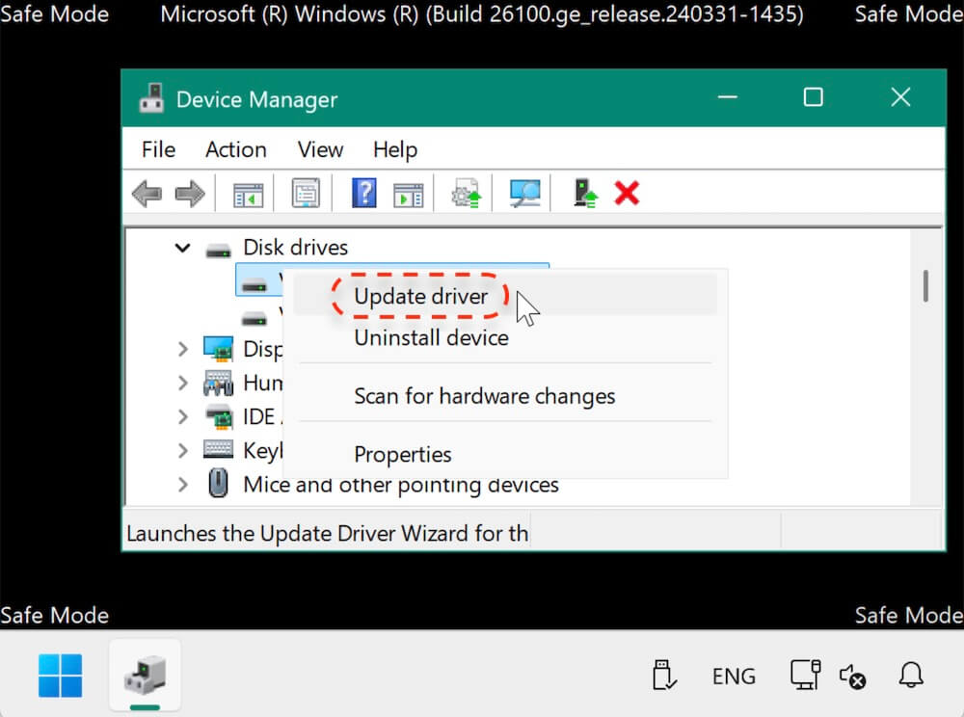
Task: Toggle the console tree pane icon
Action: click(x=248, y=194)
